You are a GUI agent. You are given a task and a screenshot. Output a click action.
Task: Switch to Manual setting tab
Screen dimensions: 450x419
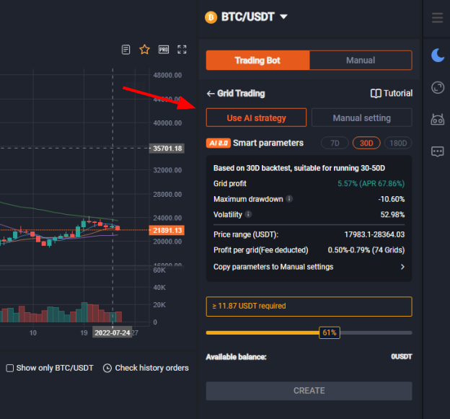pos(361,118)
